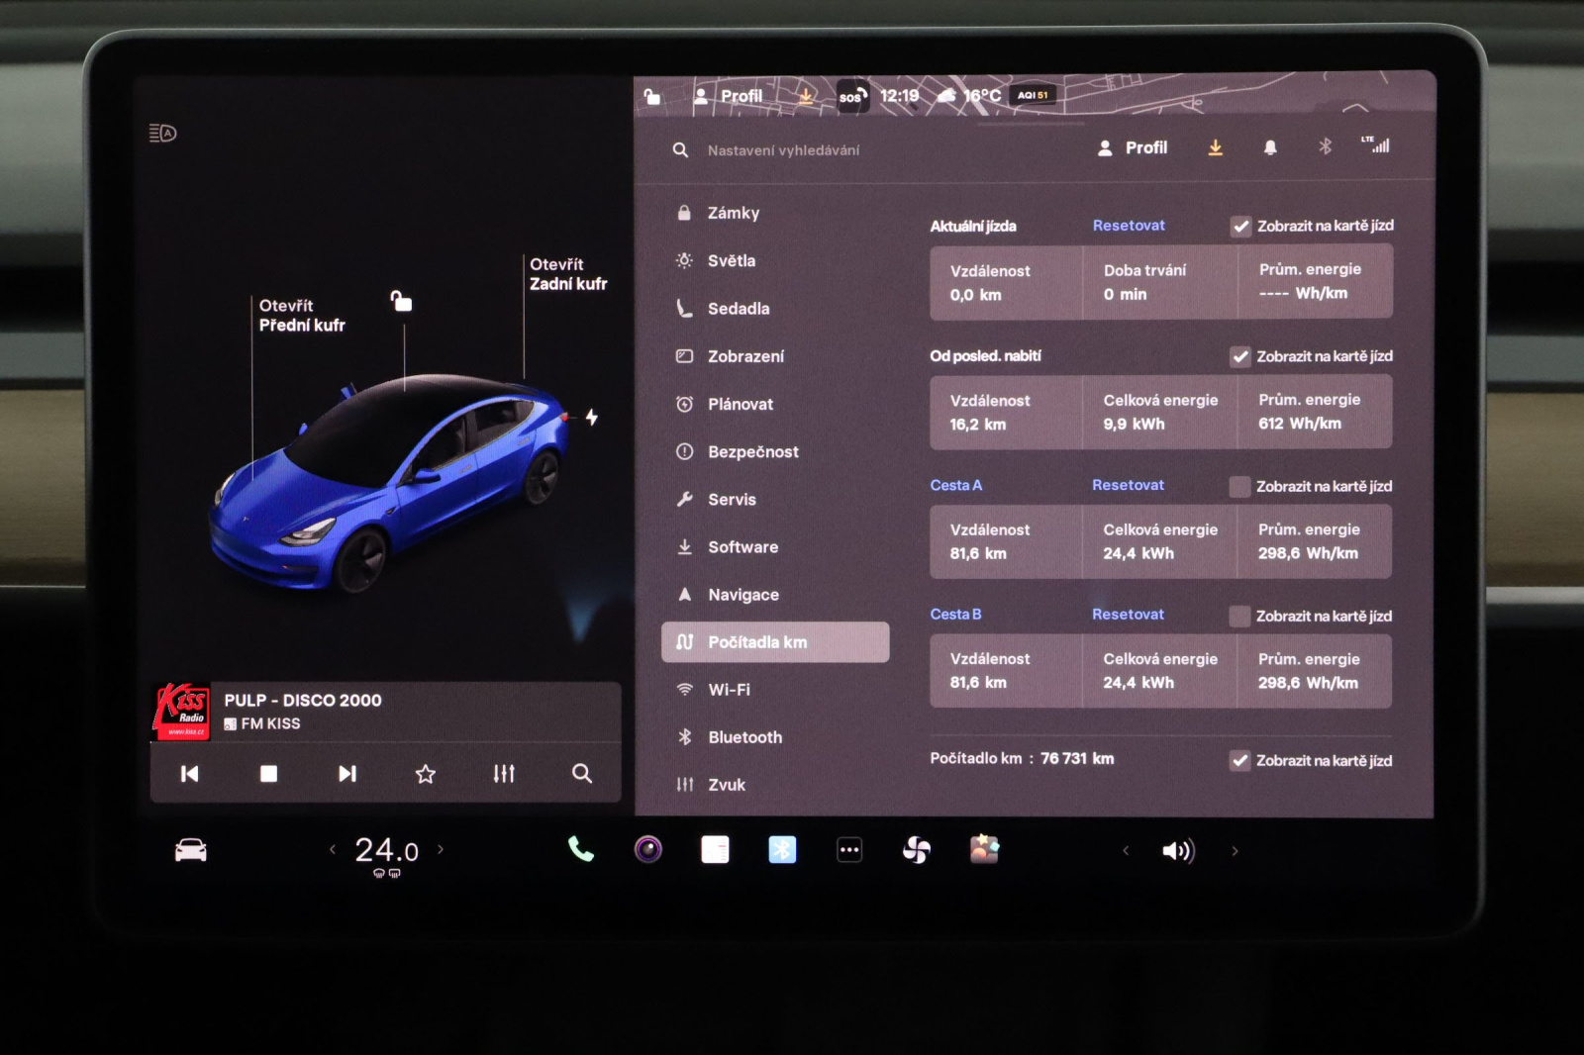This screenshot has width=1584, height=1055.
Task: Open car controls via car icon
Action: tap(191, 850)
